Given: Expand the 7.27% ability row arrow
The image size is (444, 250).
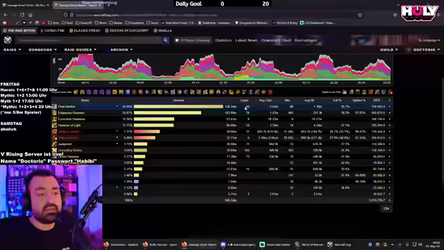Looking at the screenshot, I should (x=117, y=131).
